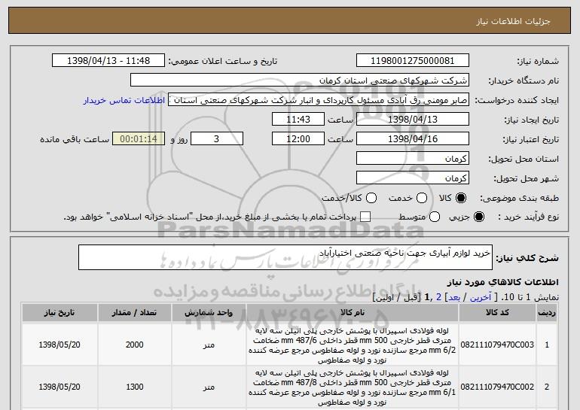Click the کد کالا column header
The image size is (580, 410).
(x=497, y=312)
